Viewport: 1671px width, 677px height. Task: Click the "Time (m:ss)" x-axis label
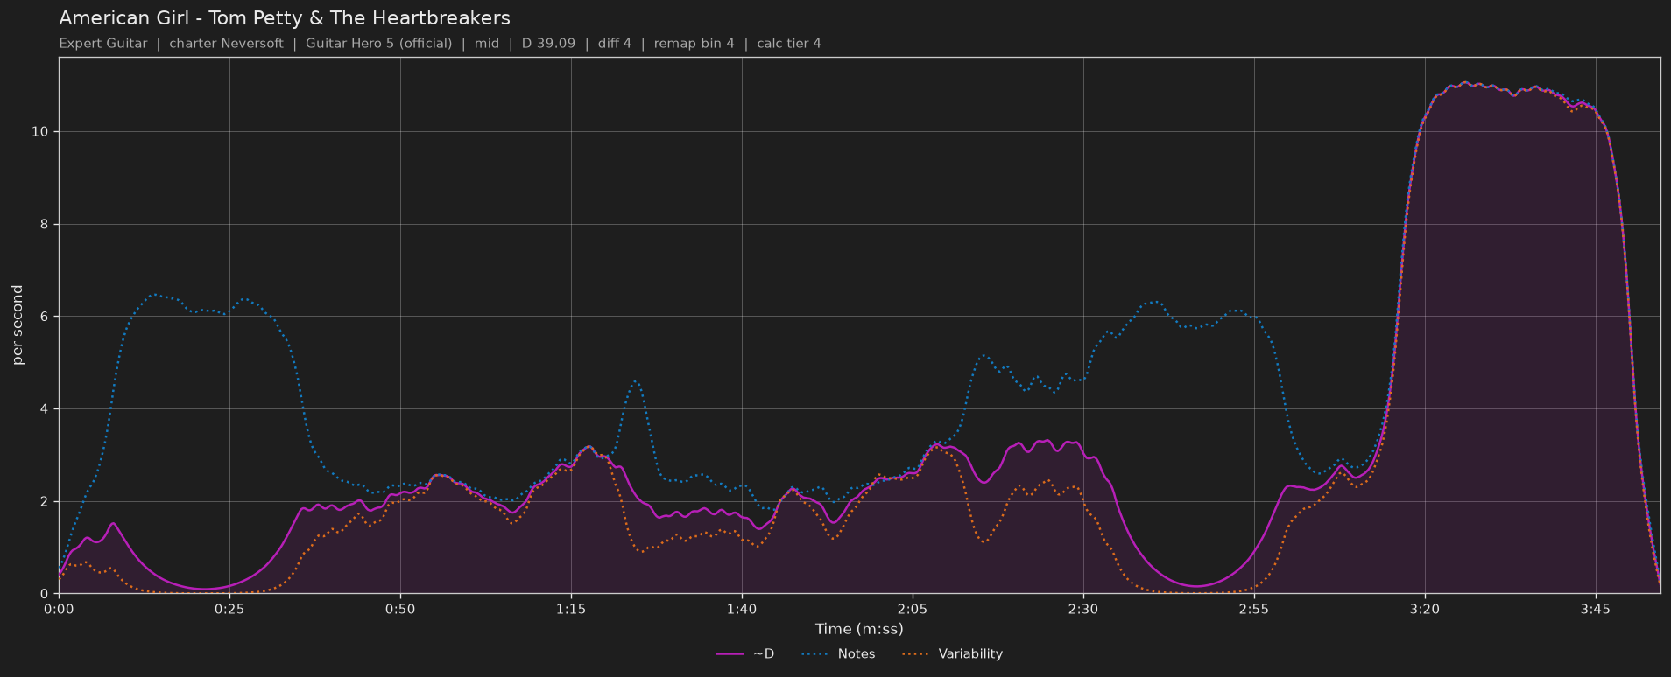(859, 629)
